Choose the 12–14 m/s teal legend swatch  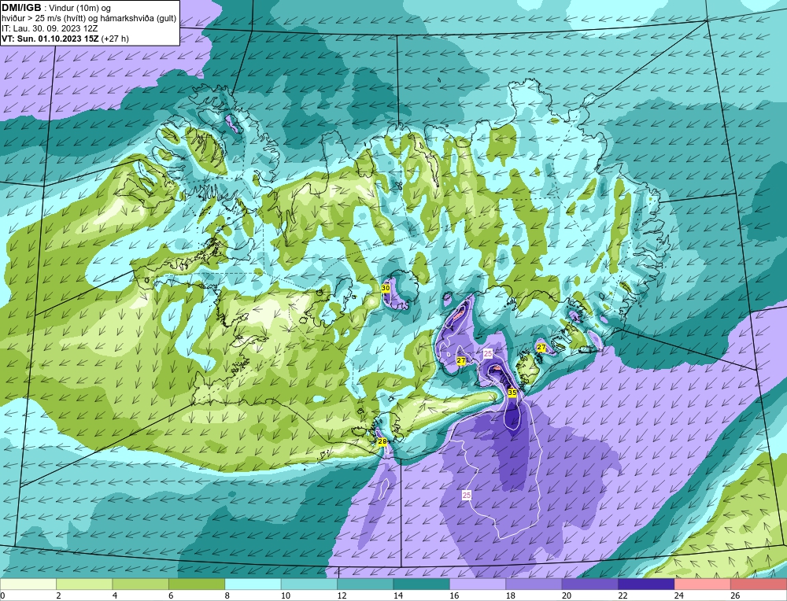[365, 584]
